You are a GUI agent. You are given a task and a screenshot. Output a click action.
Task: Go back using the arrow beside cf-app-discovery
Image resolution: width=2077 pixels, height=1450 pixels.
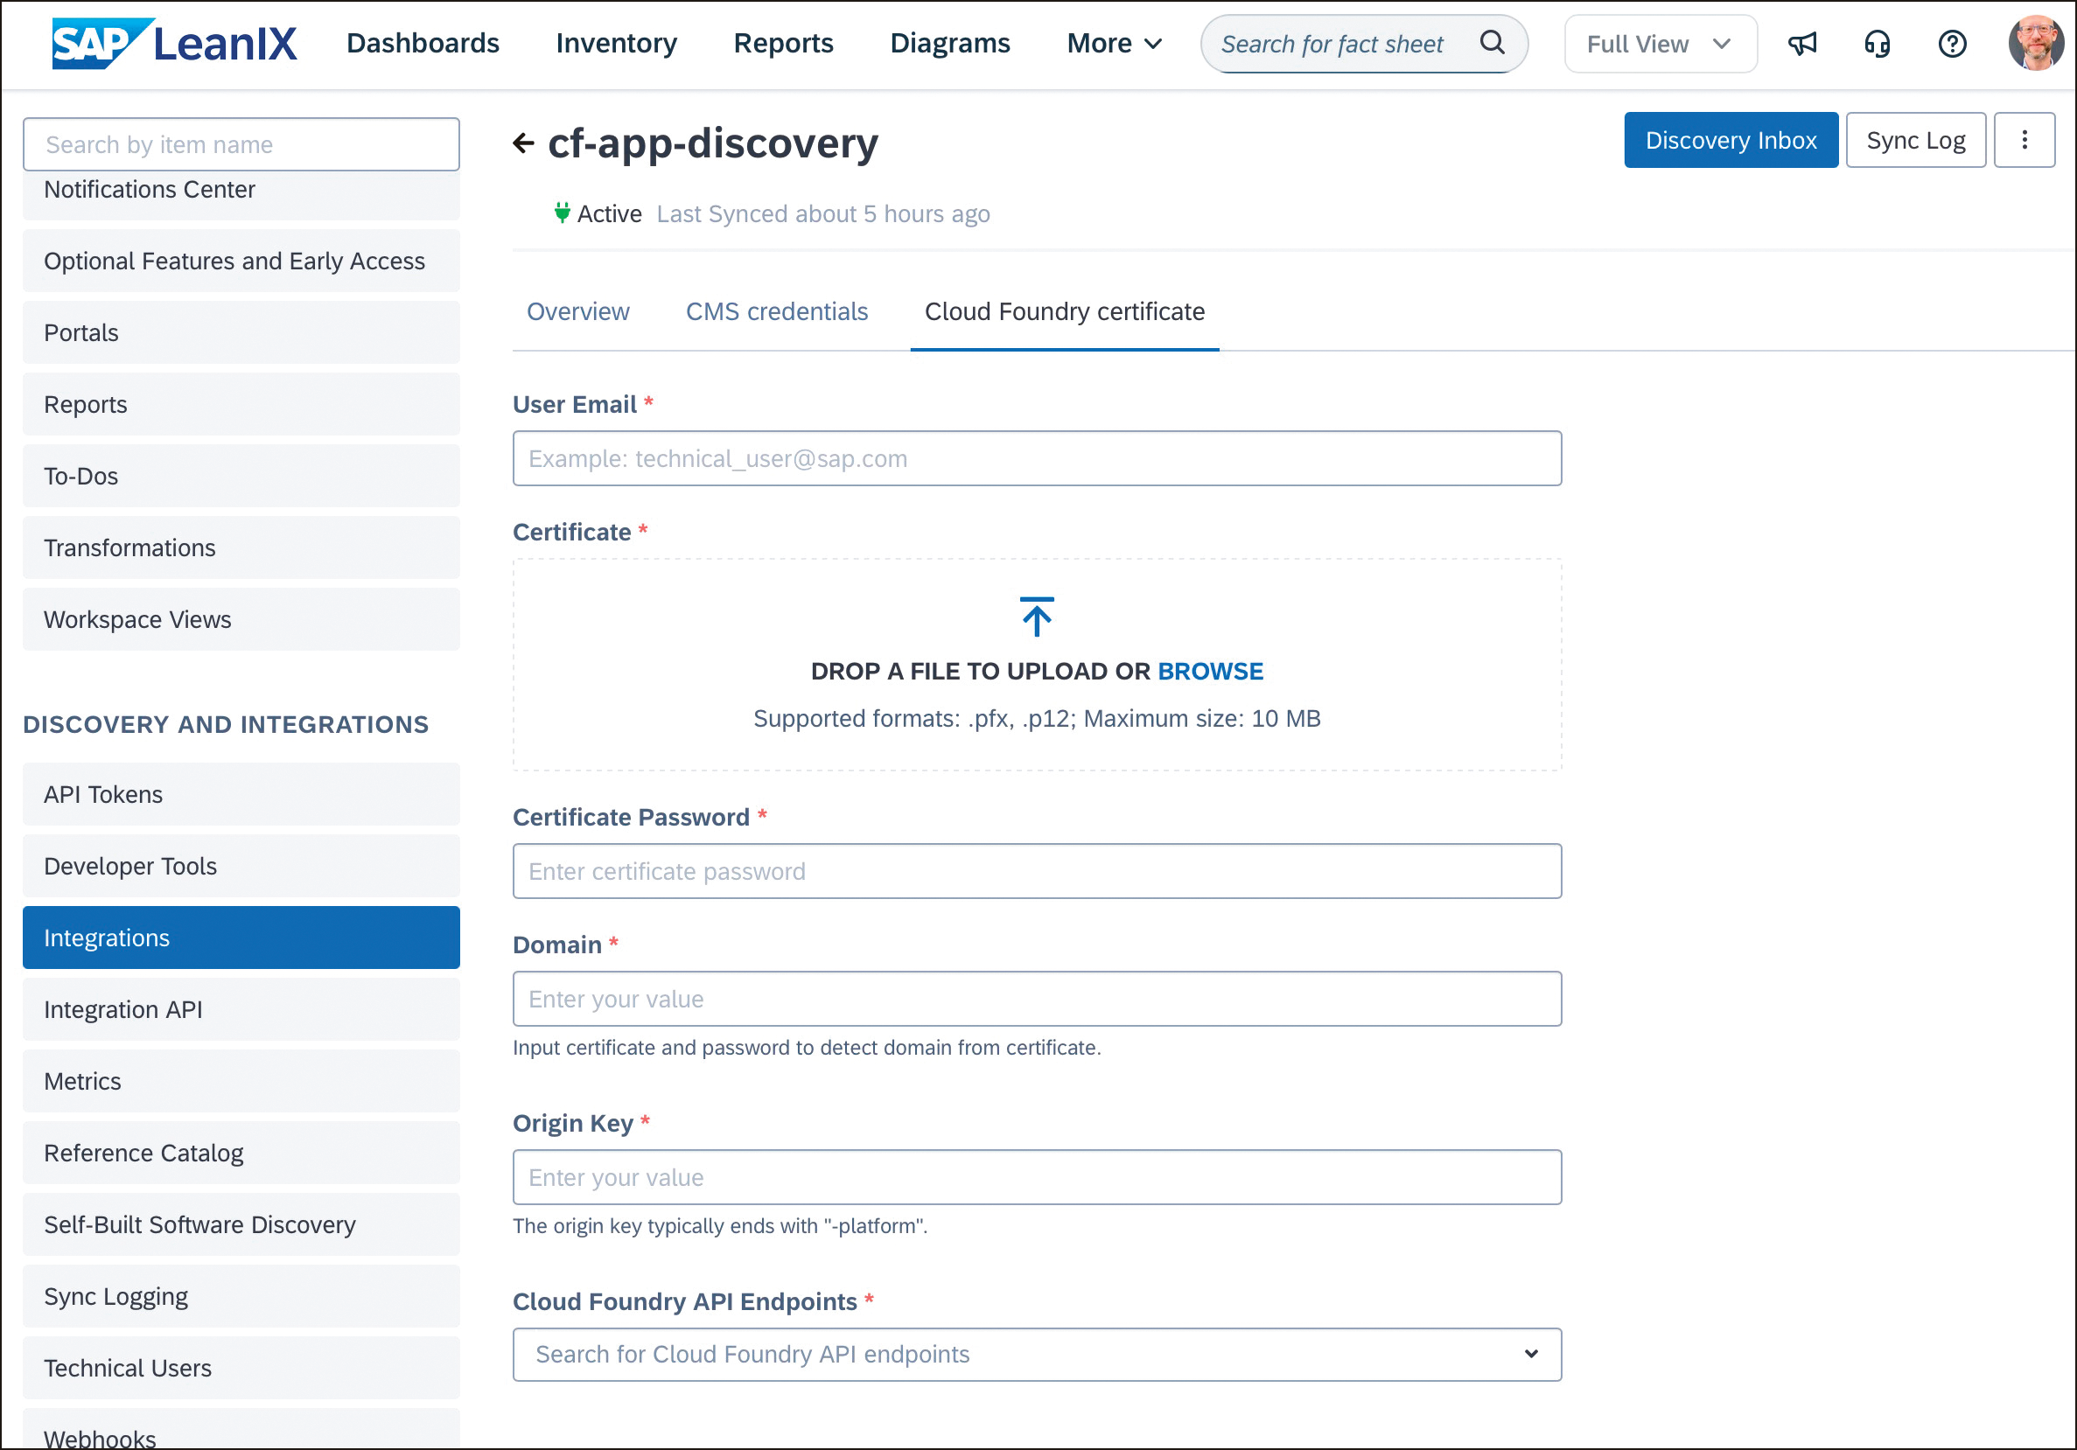pyautogui.click(x=524, y=143)
